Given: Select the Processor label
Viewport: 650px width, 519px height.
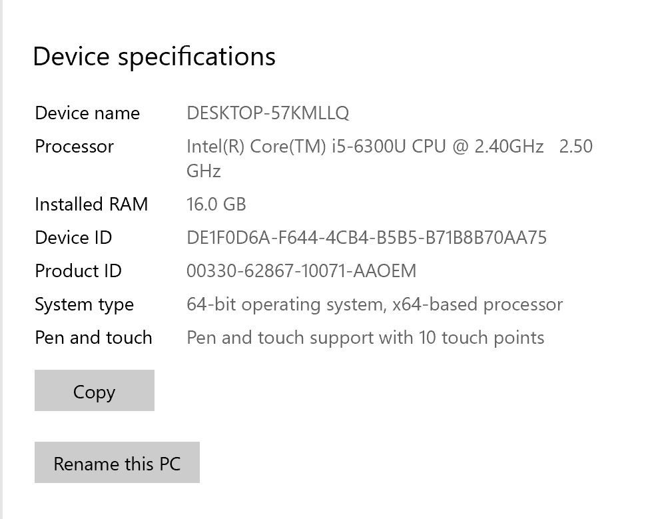Looking at the screenshot, I should coord(75,147).
